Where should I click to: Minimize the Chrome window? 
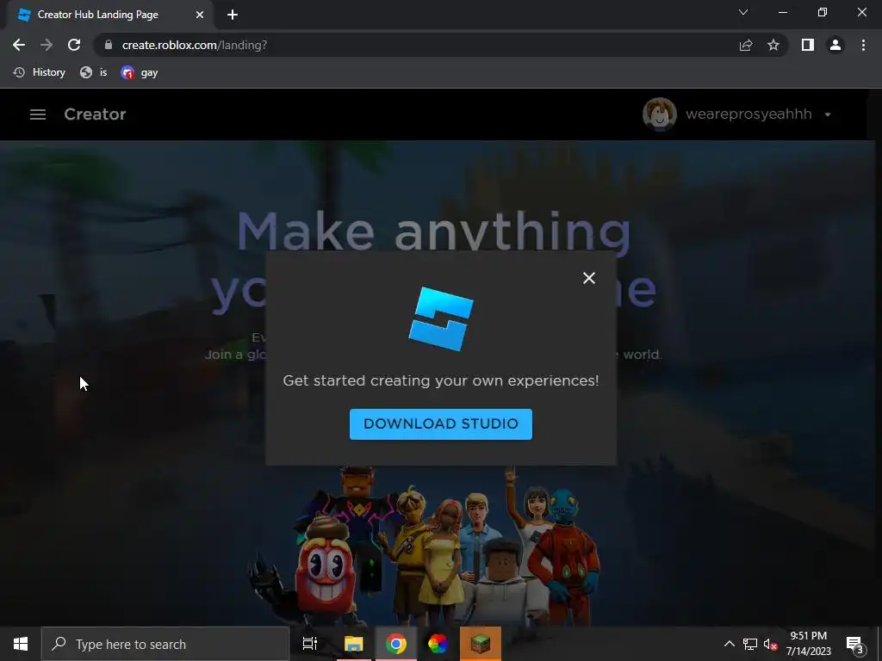click(783, 12)
